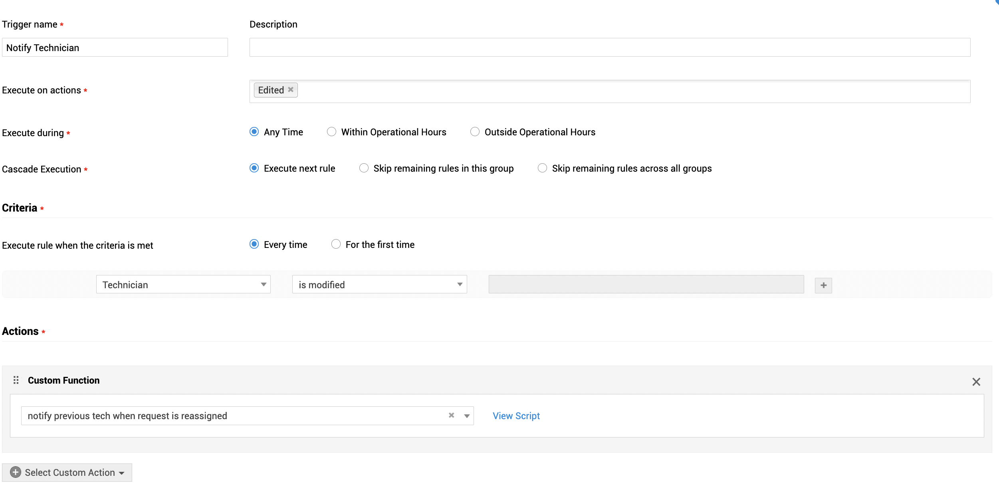
Task: Open the custom function selection dropdown arrow
Action: [467, 416]
